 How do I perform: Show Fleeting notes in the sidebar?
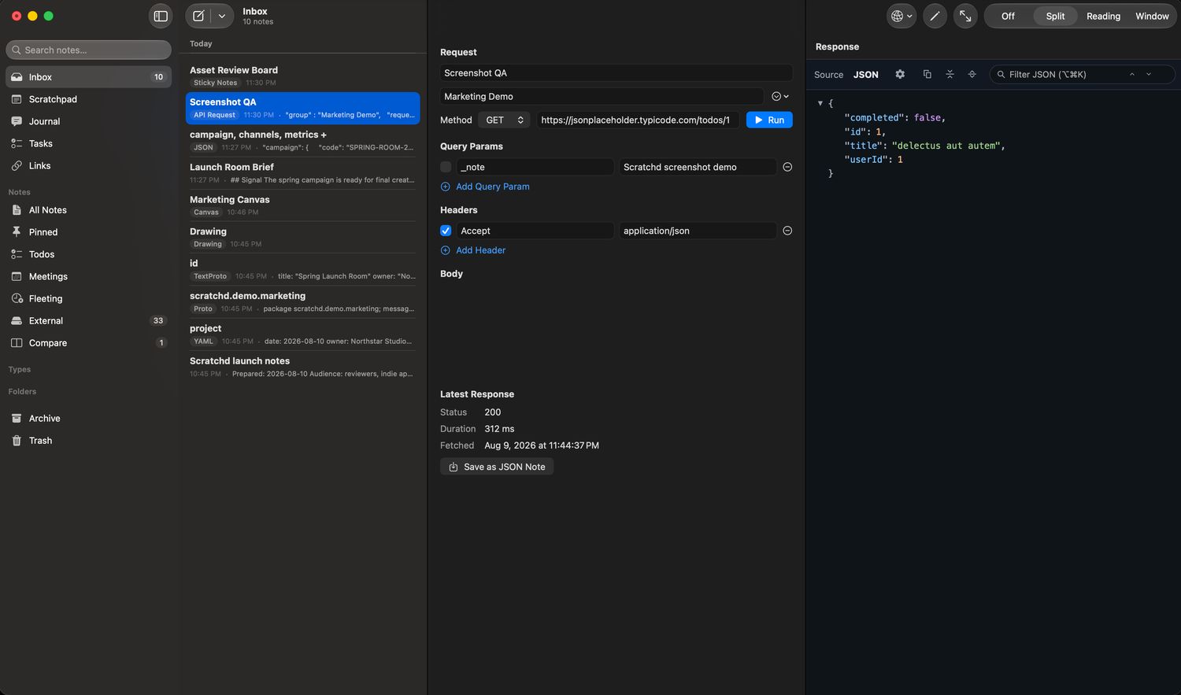88,298
